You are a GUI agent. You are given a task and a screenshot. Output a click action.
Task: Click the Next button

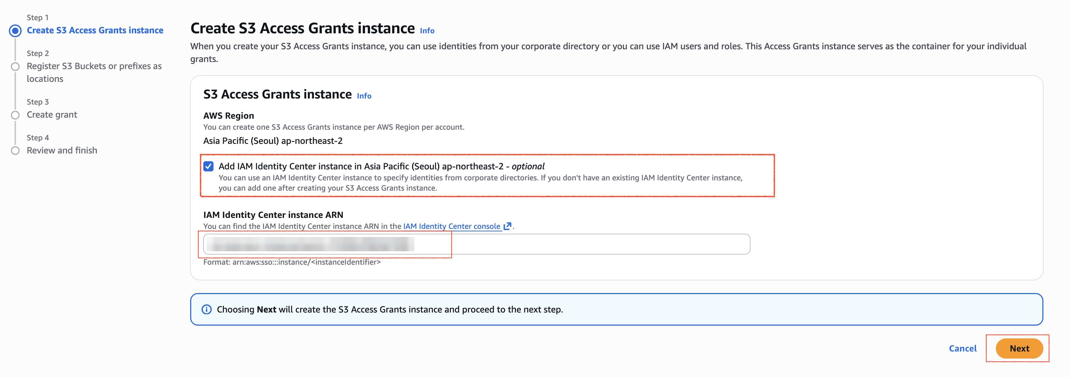coord(1019,348)
